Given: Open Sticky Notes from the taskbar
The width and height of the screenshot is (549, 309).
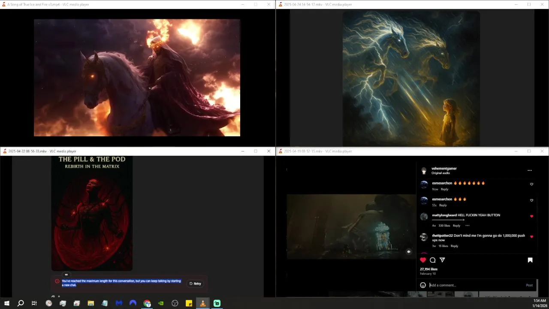Looking at the screenshot, I should point(189,303).
